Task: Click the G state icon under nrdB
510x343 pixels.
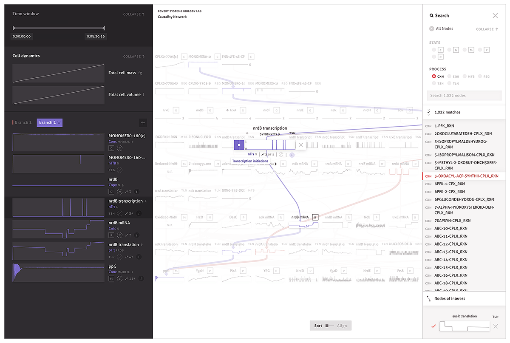Action: [111, 192]
